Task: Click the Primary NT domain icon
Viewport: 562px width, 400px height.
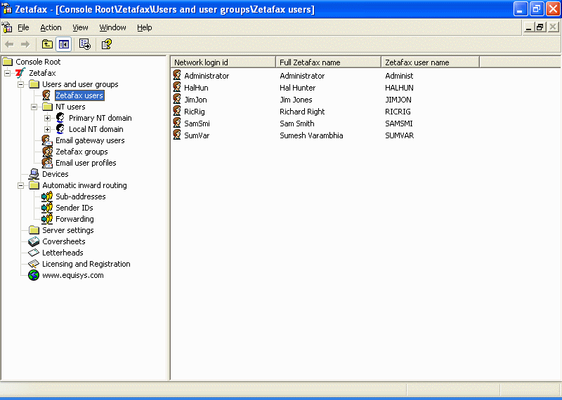Action: tap(60, 118)
